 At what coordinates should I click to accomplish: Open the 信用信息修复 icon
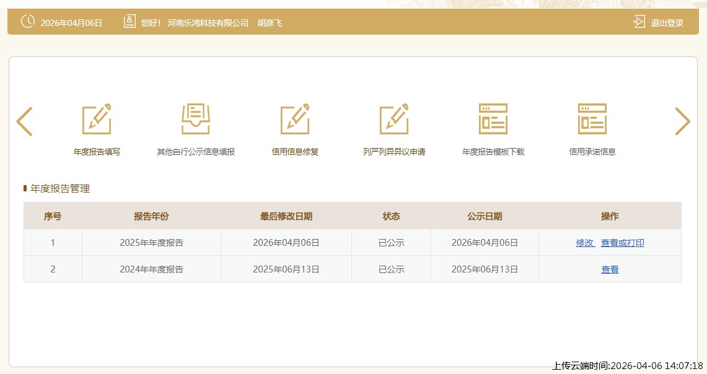click(x=295, y=120)
